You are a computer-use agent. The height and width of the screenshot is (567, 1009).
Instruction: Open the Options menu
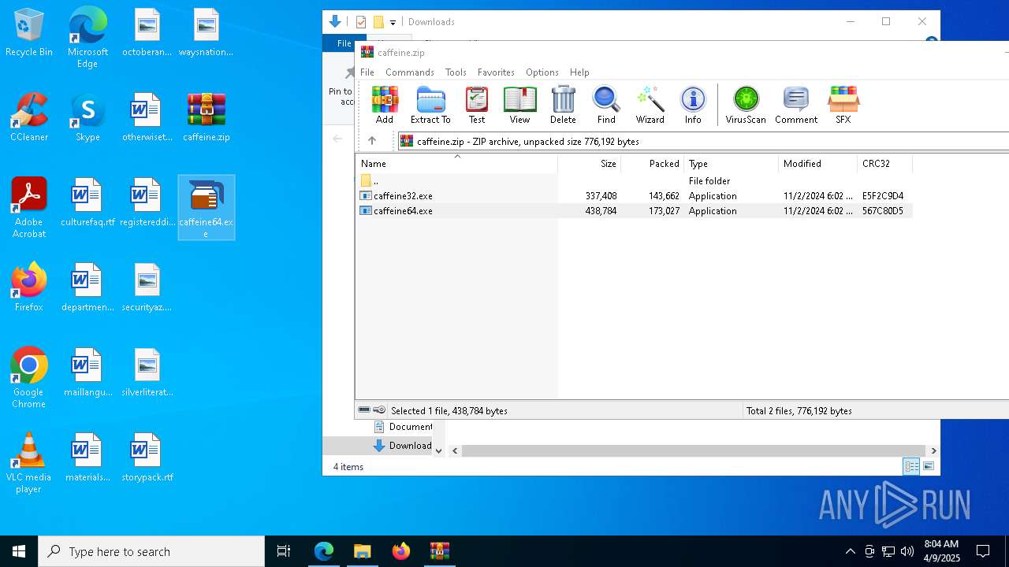pyautogui.click(x=542, y=72)
